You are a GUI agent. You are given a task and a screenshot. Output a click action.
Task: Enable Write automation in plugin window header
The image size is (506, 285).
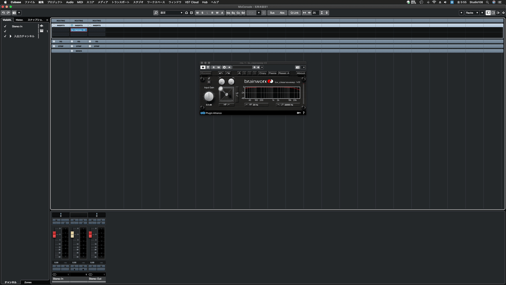pos(219,67)
